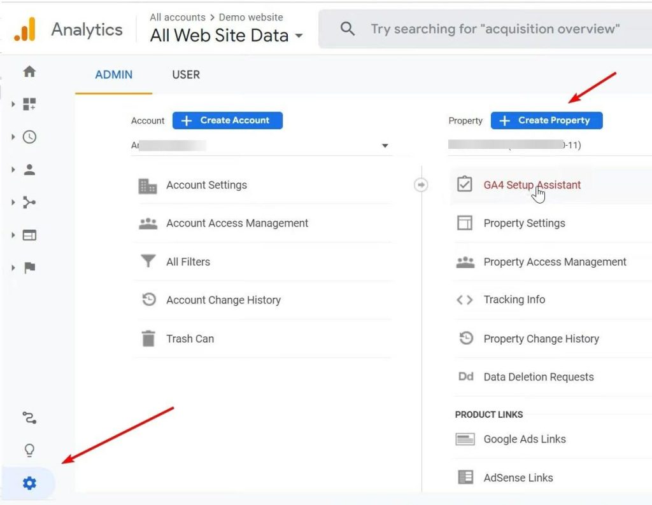Open the Audience person icon
Screen dimensions: 652x505
point(29,170)
